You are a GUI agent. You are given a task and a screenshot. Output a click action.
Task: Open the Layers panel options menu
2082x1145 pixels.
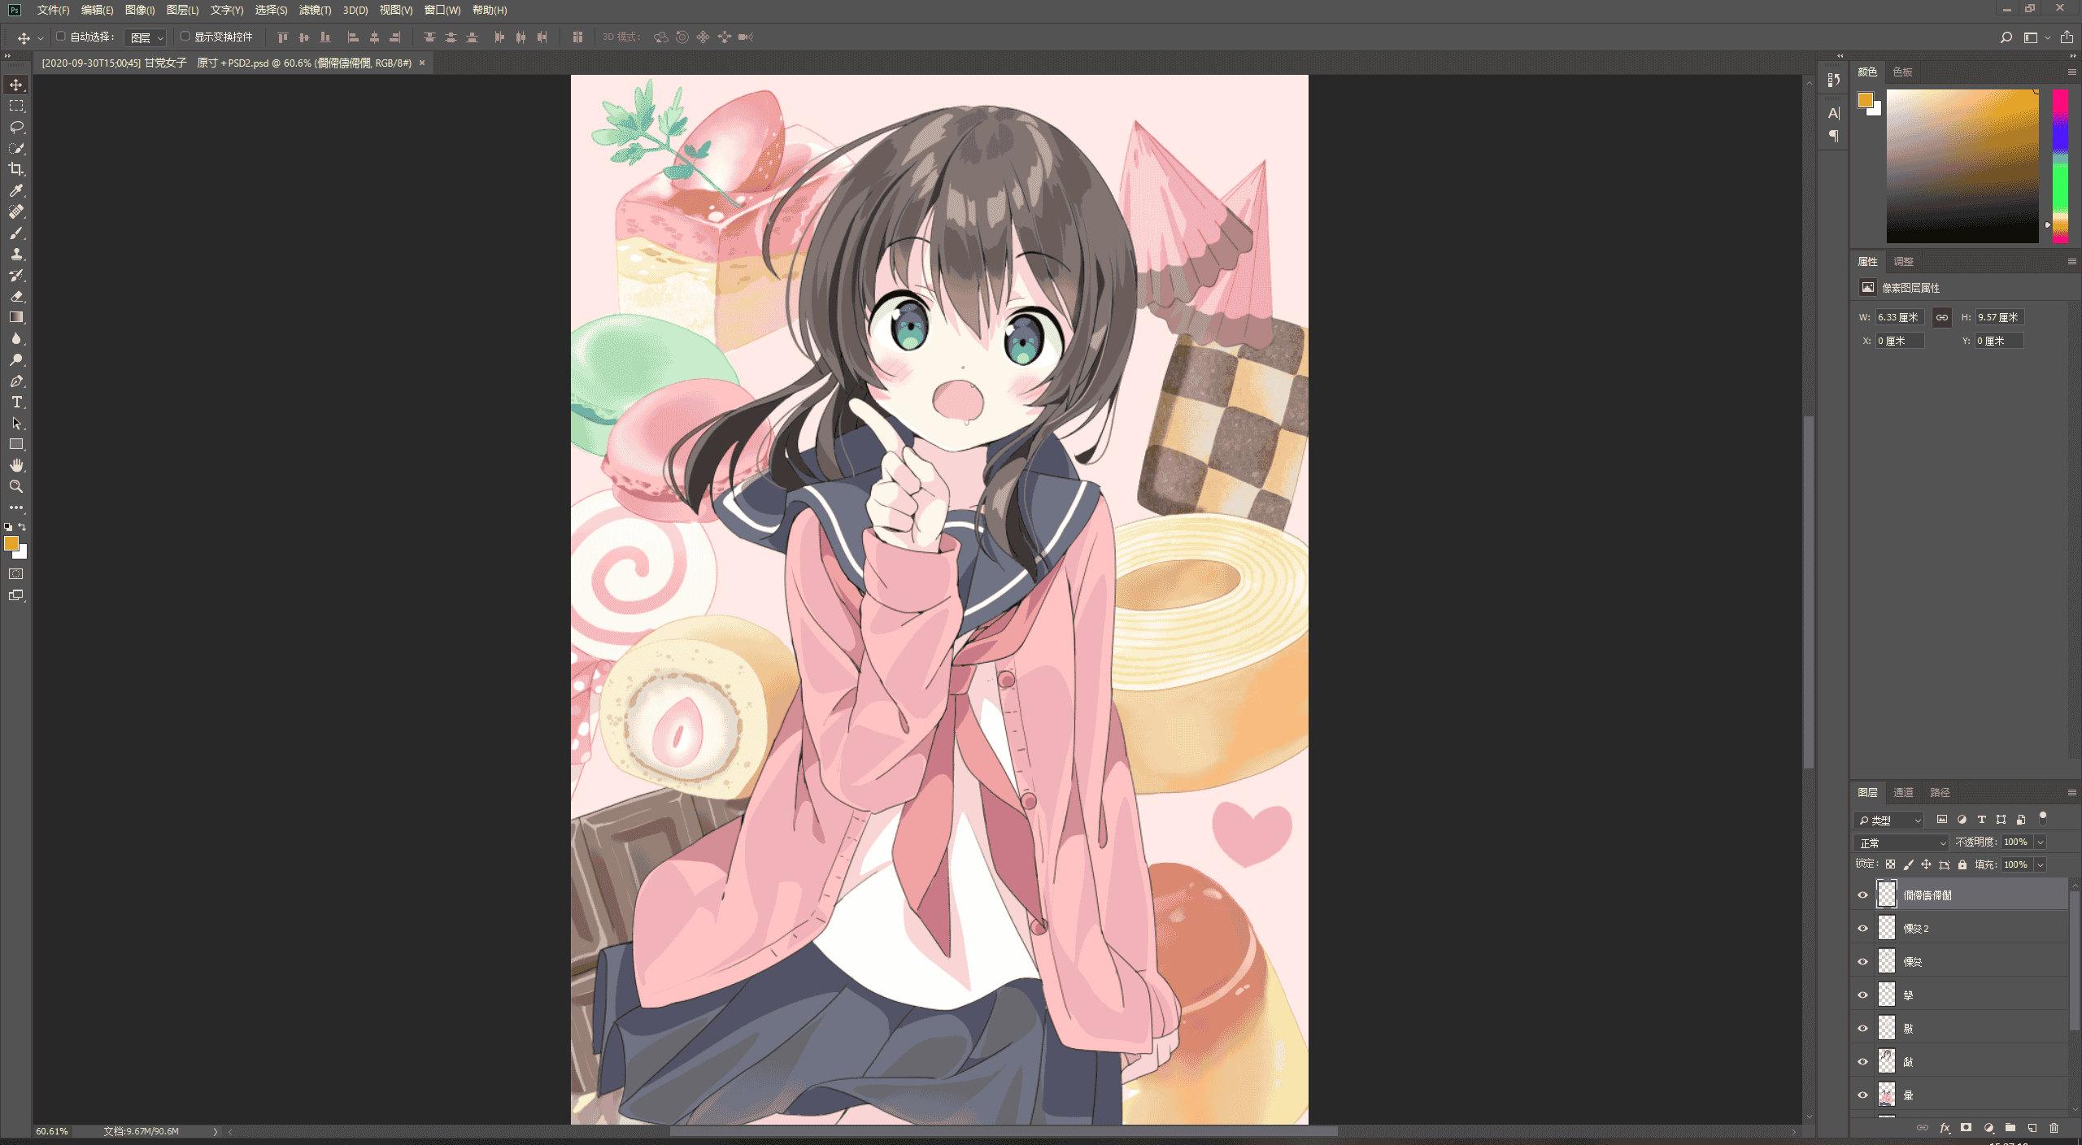coord(2071,792)
